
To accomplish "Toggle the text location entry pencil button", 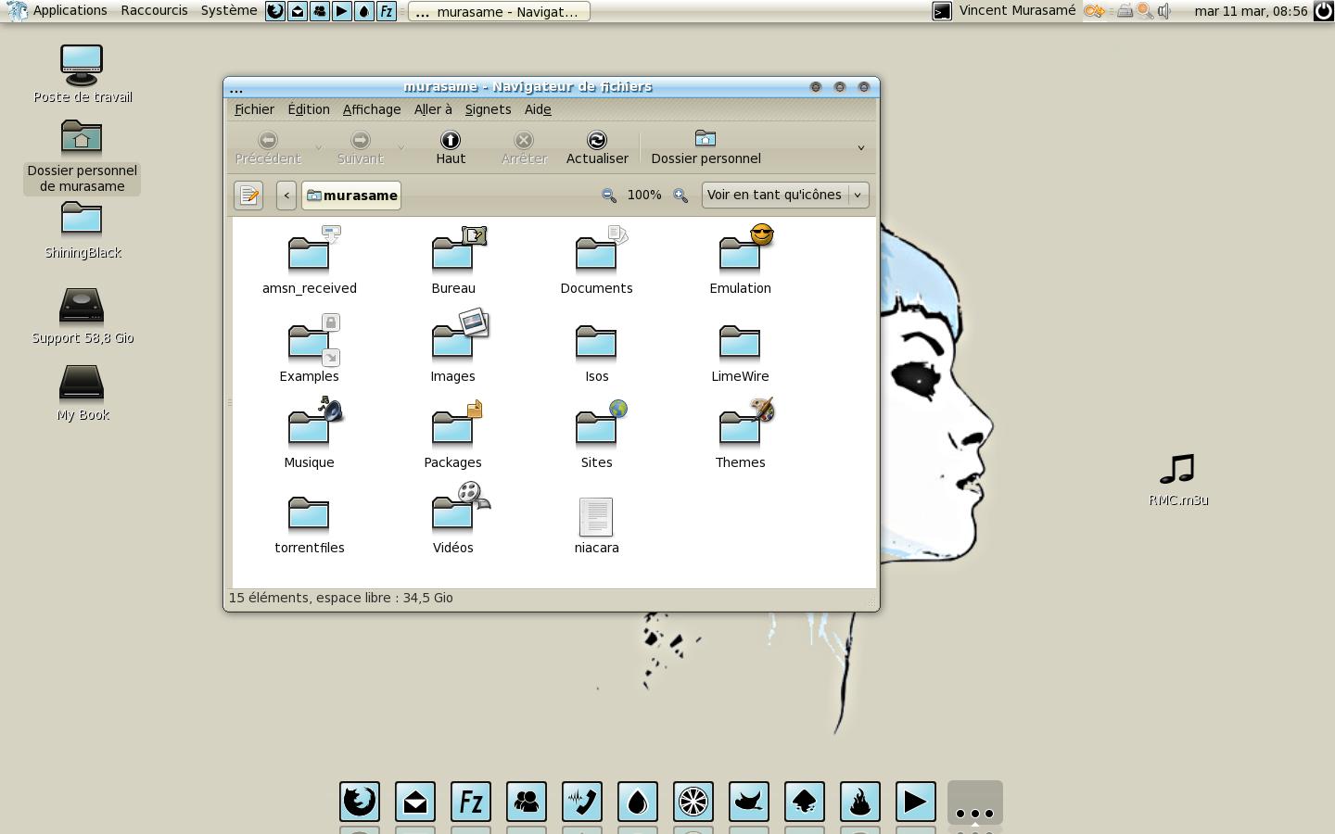I will [x=248, y=196].
